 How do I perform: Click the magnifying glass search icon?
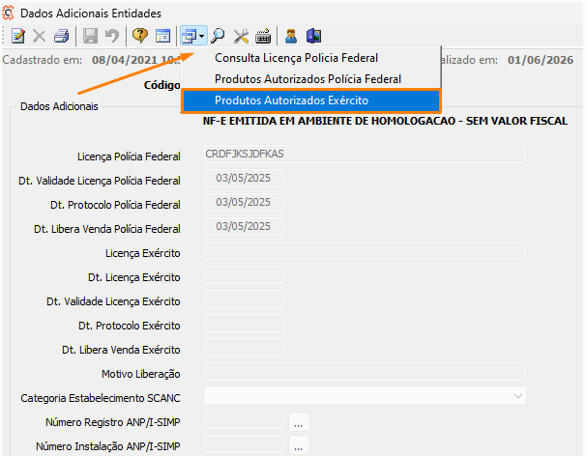[218, 36]
